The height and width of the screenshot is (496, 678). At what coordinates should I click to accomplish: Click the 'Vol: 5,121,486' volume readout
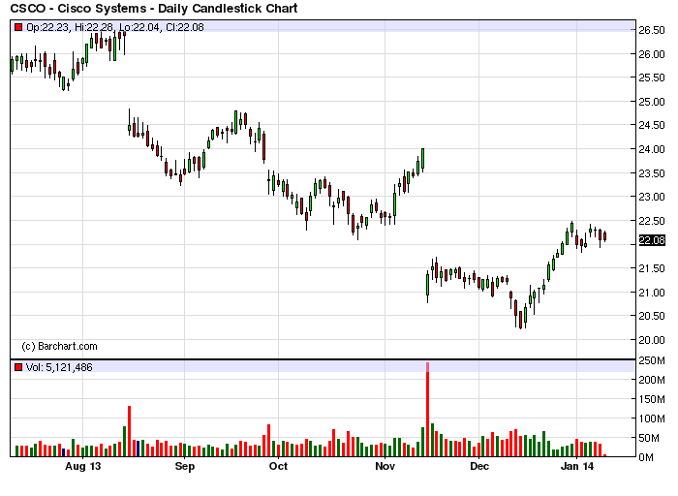[x=59, y=367]
